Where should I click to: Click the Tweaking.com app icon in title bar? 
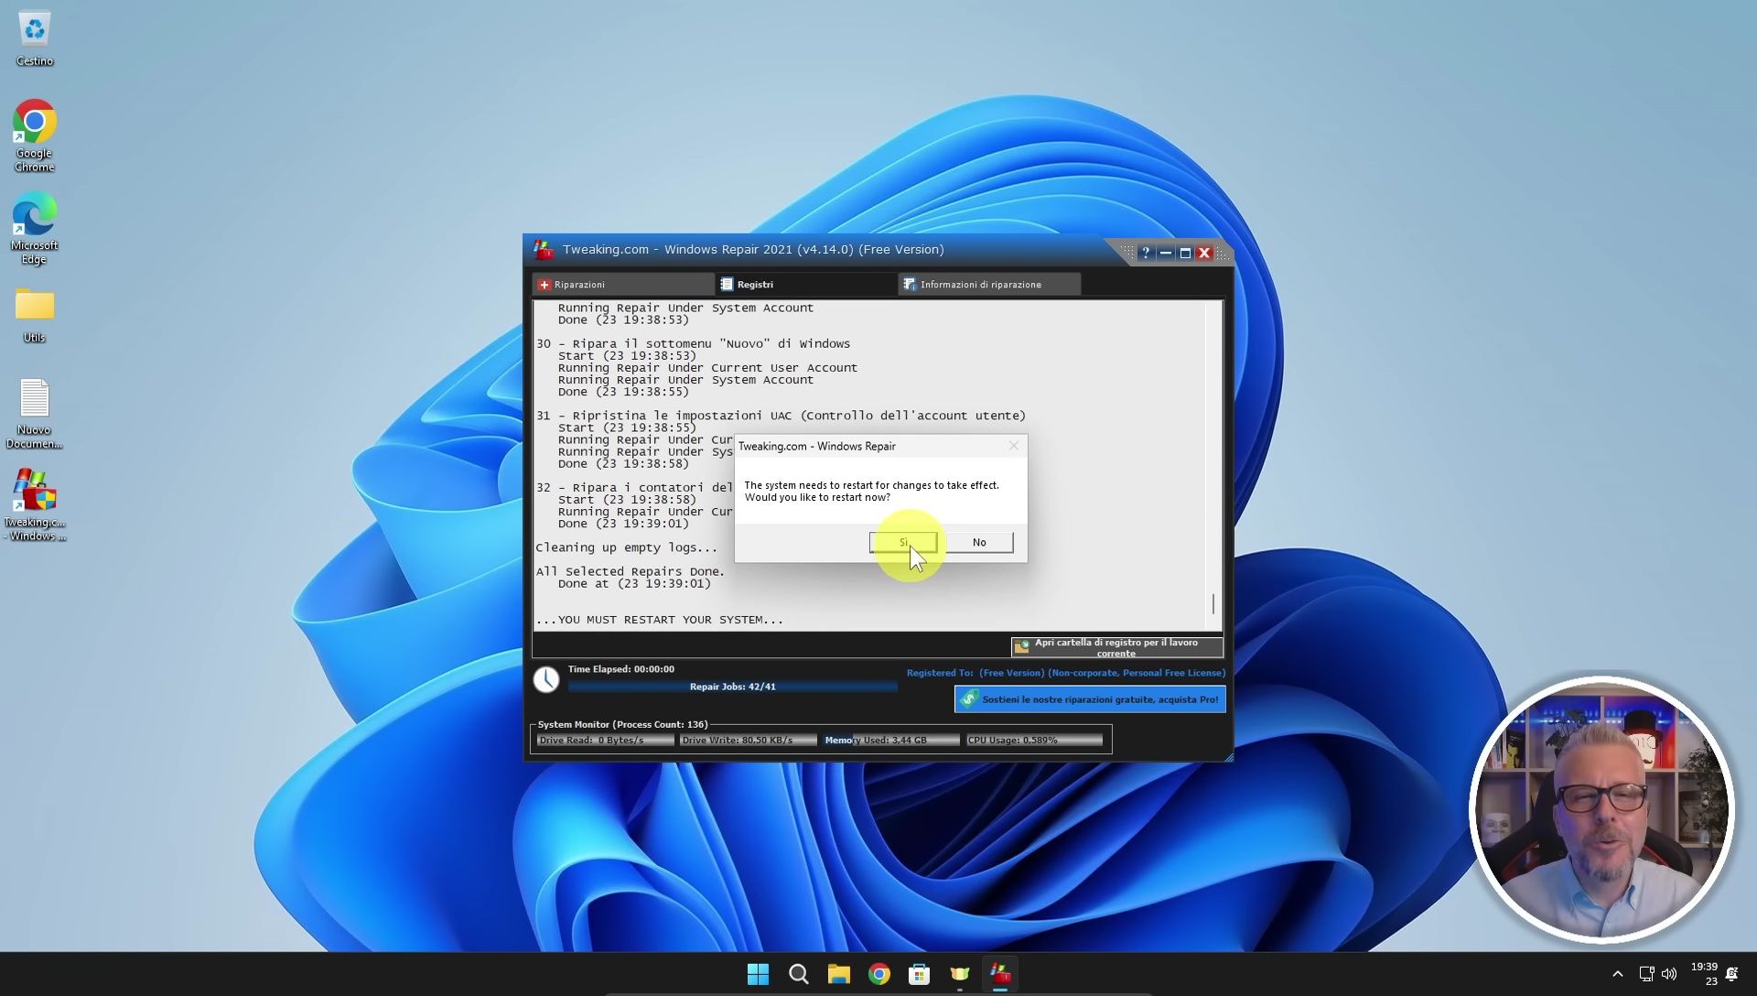click(x=544, y=250)
